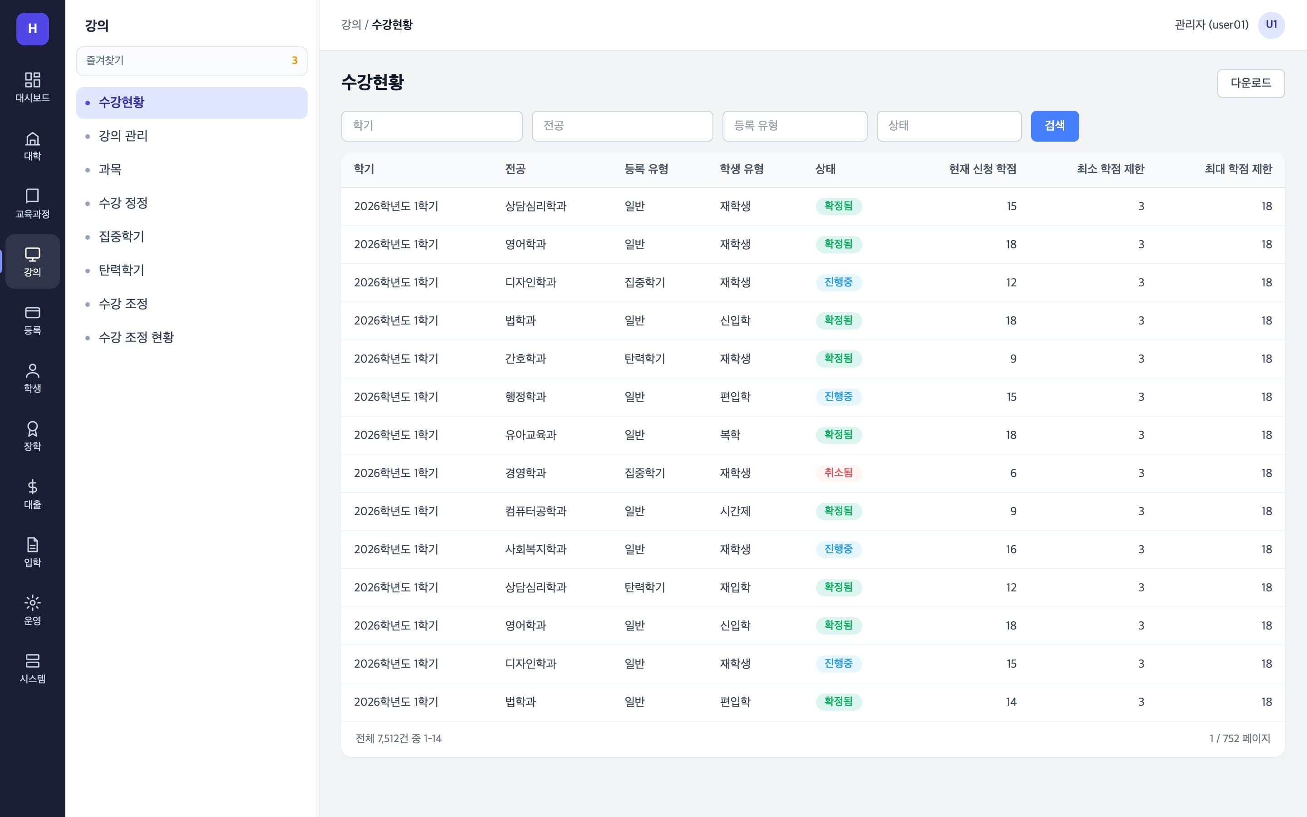The image size is (1307, 817).
Task: Select 수강현황 menu item
Action: tap(192, 103)
